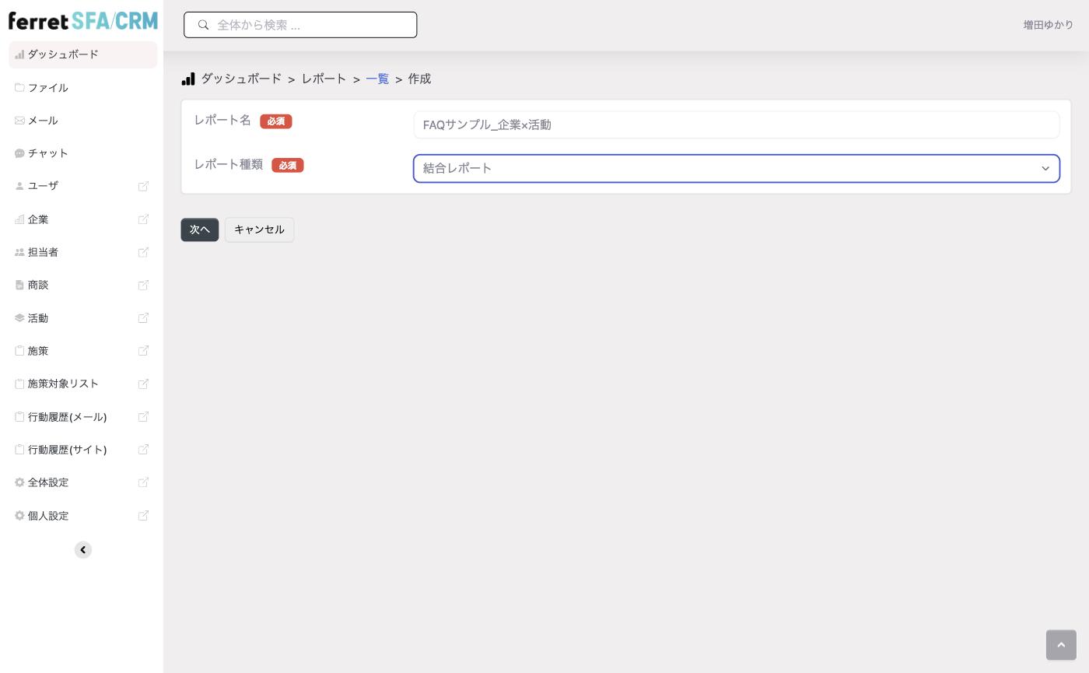Go to 行動履歴(サイト) in the sidebar
The image size is (1089, 673).
68,450
